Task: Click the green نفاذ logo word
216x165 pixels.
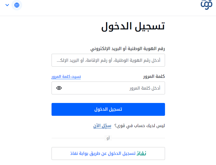Action: (x=141, y=154)
